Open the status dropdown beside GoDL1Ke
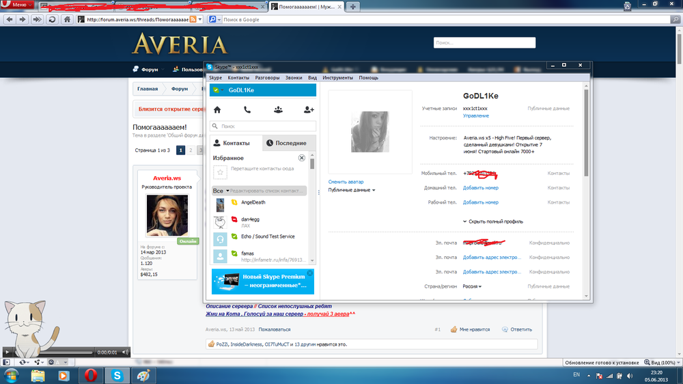 tap(223, 90)
